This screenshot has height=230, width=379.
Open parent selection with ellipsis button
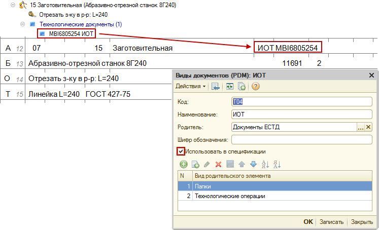pyautogui.click(x=361, y=127)
